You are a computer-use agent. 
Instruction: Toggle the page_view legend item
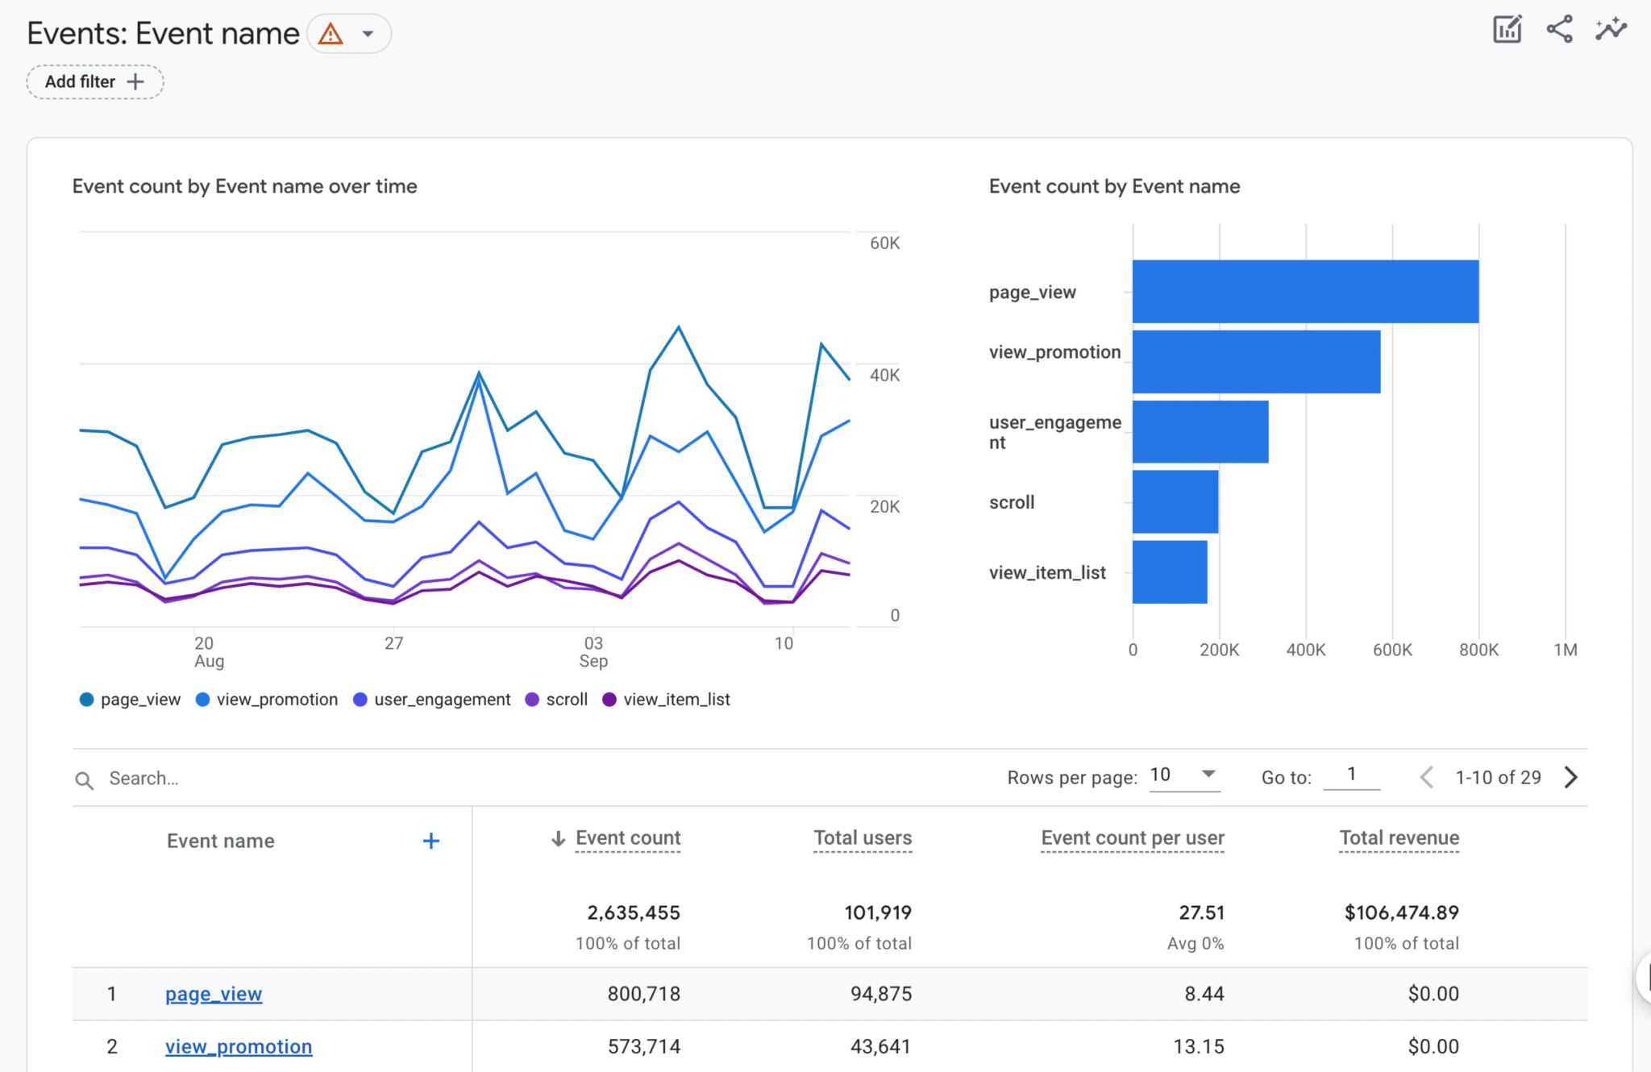click(139, 699)
